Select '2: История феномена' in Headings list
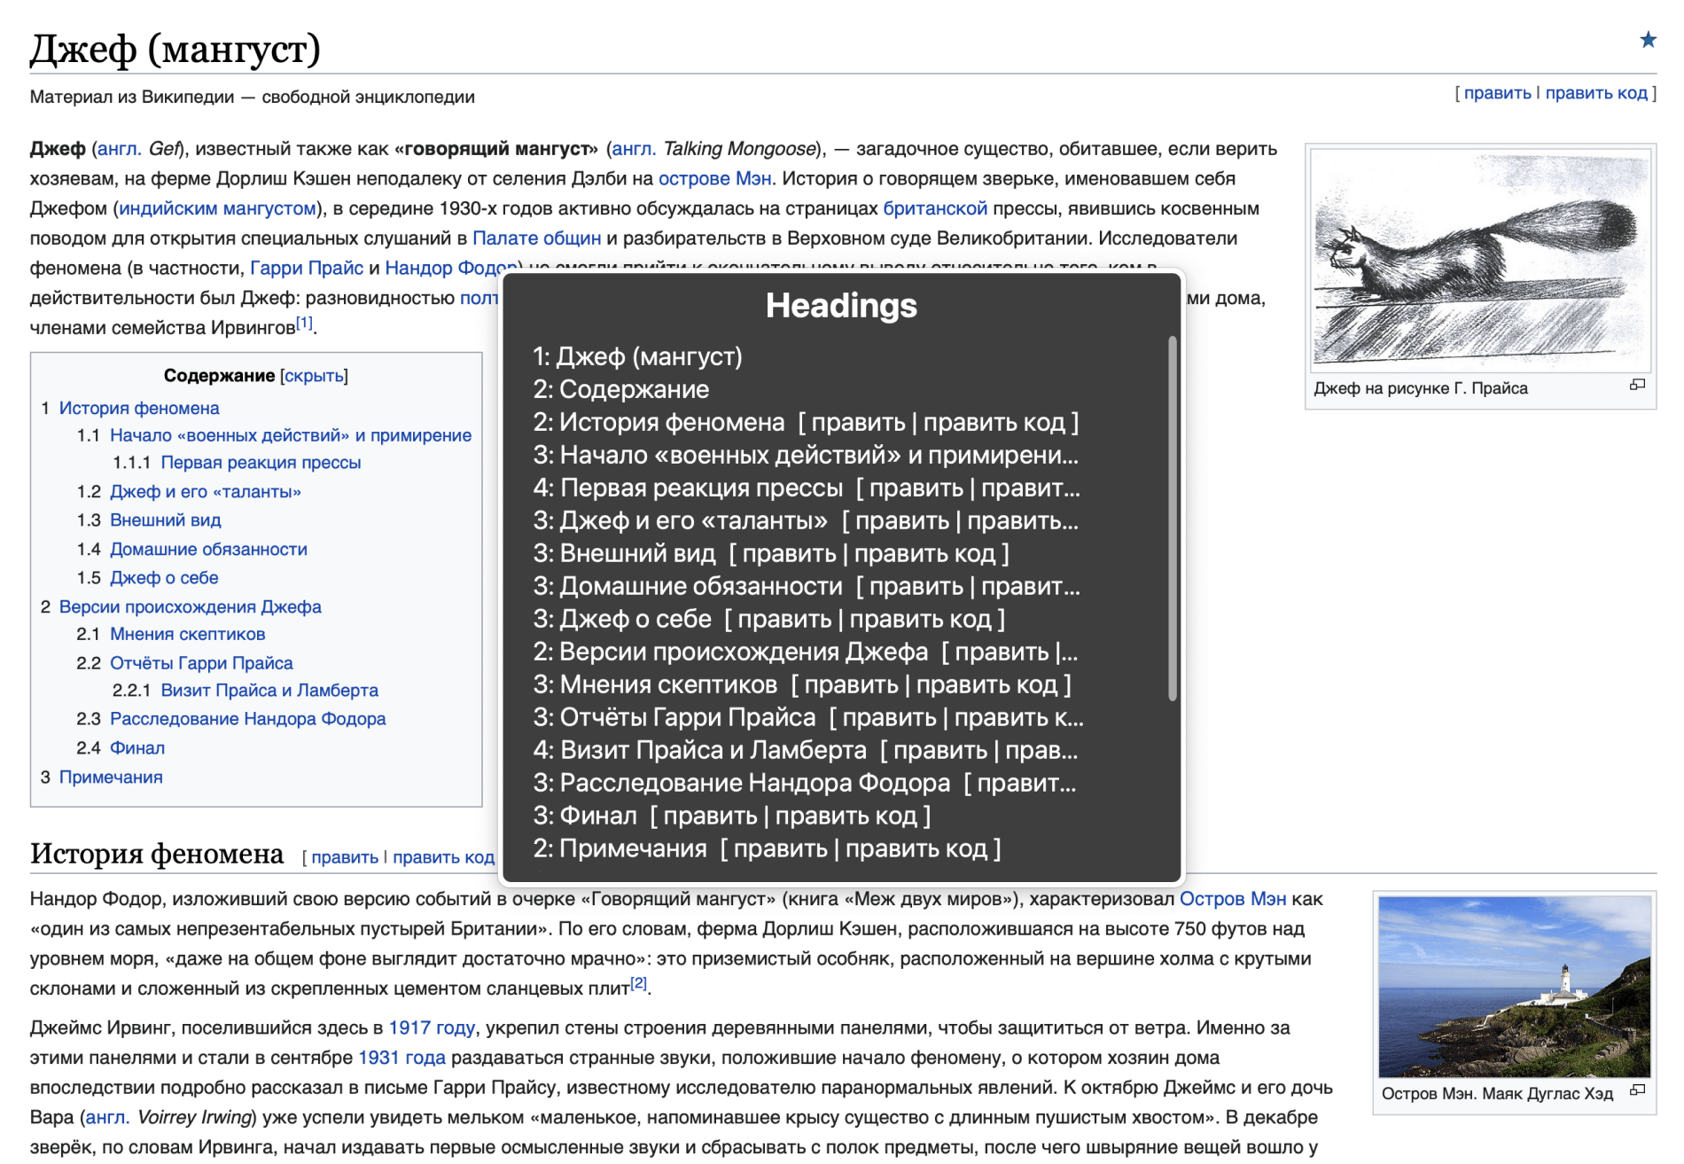The image size is (1684, 1164). [x=806, y=422]
